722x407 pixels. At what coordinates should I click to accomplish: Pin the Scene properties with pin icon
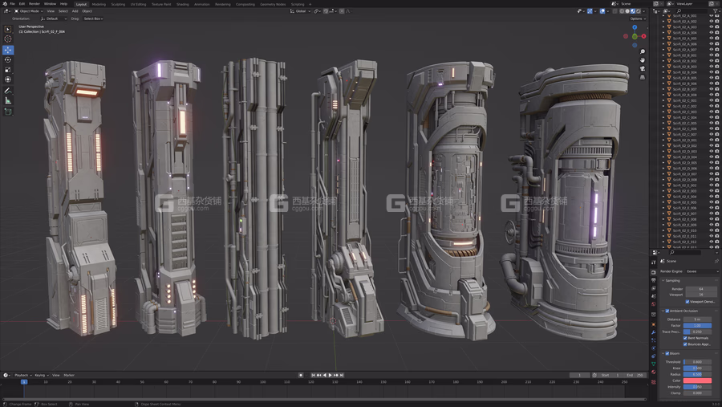click(716, 261)
